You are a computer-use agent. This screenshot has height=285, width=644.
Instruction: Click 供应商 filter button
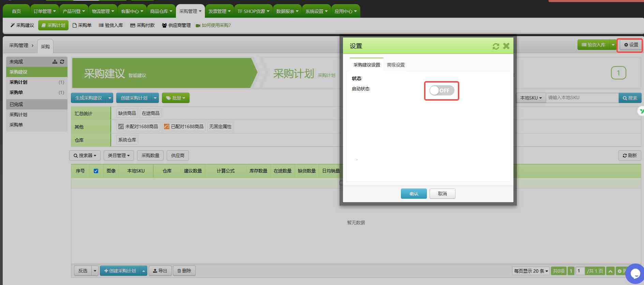(x=178, y=155)
